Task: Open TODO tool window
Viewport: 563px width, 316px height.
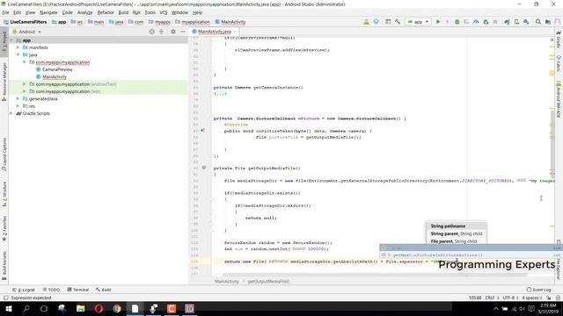Action: (51, 290)
